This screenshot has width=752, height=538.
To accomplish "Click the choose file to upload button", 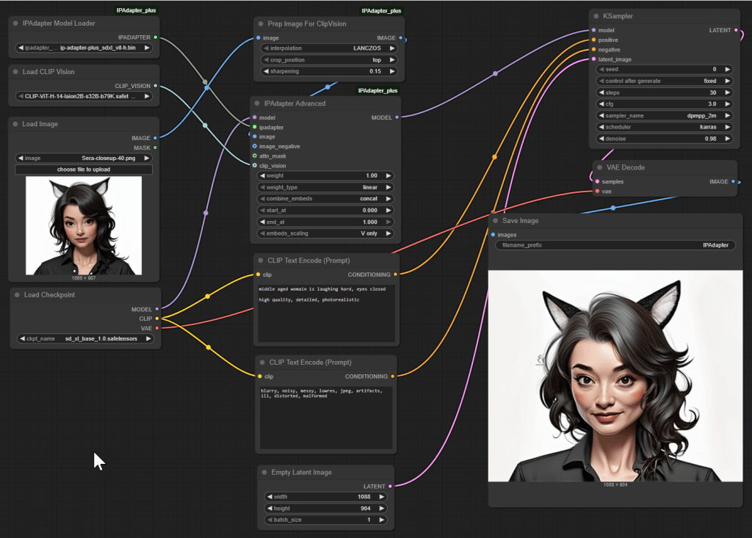I will pos(84,170).
